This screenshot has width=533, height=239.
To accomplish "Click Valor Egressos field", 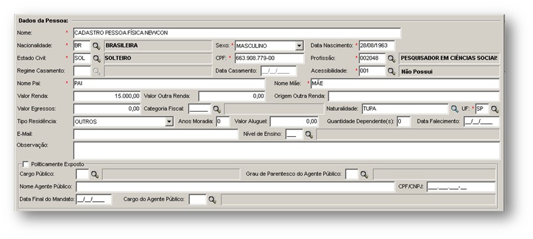I will (107, 109).
